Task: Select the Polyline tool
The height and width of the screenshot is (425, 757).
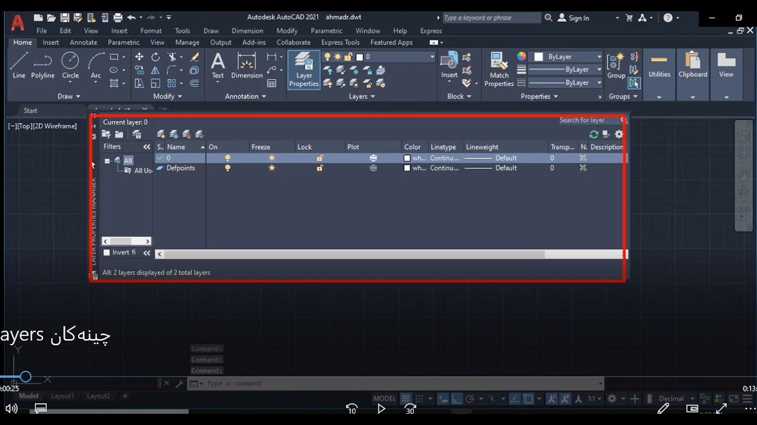Action: point(43,66)
